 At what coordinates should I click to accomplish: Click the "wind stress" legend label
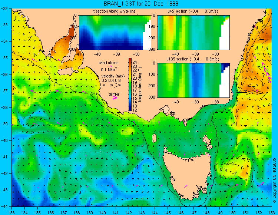(x=109, y=63)
